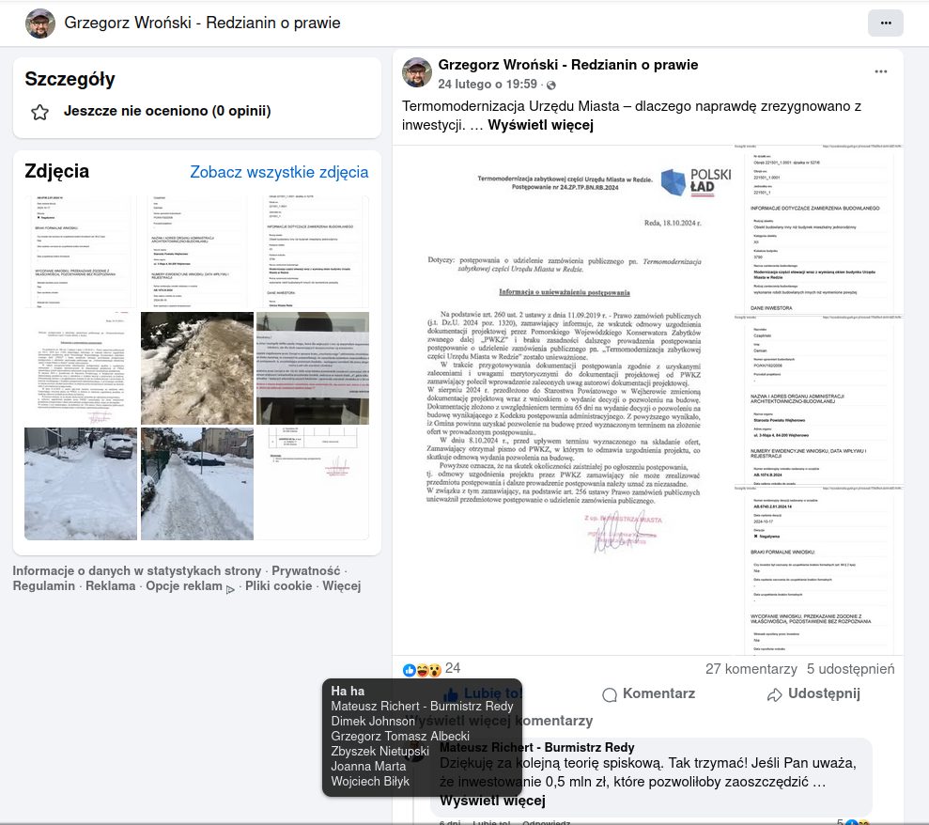Screen dimensions: 929x825
Task: Click the Komentarz speech bubble icon
Action: (x=610, y=694)
